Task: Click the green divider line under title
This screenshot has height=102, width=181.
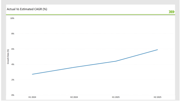Action: click(x=90, y=15)
